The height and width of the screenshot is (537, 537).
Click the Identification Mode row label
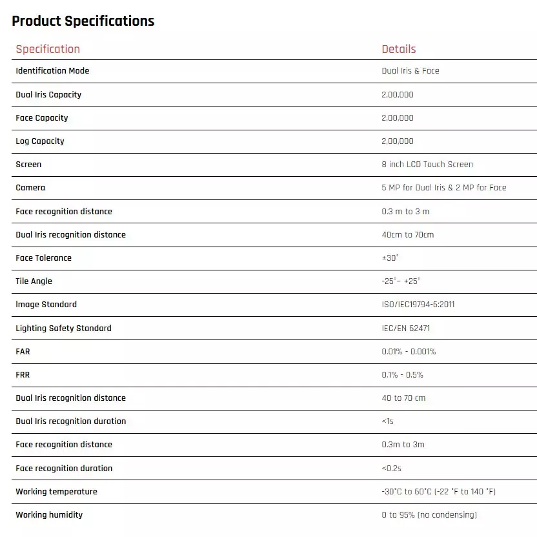click(52, 70)
